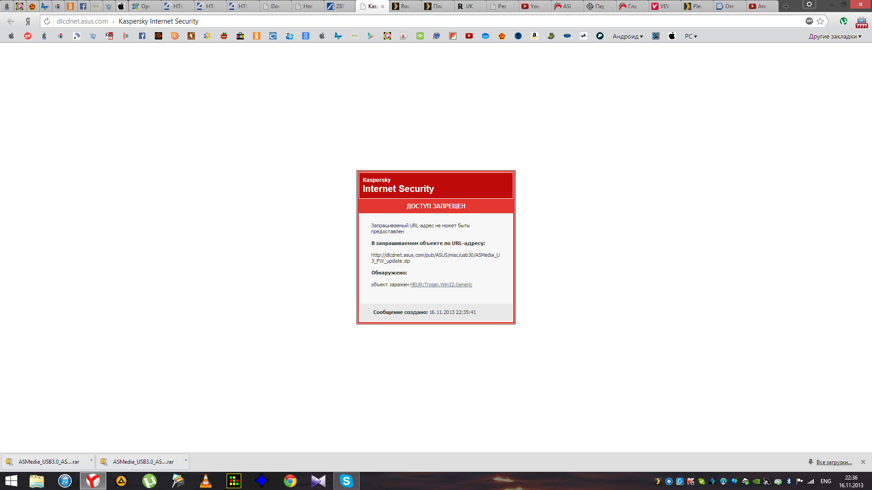Open browser settings gear icon
The height and width of the screenshot is (490, 872).
point(809,5)
